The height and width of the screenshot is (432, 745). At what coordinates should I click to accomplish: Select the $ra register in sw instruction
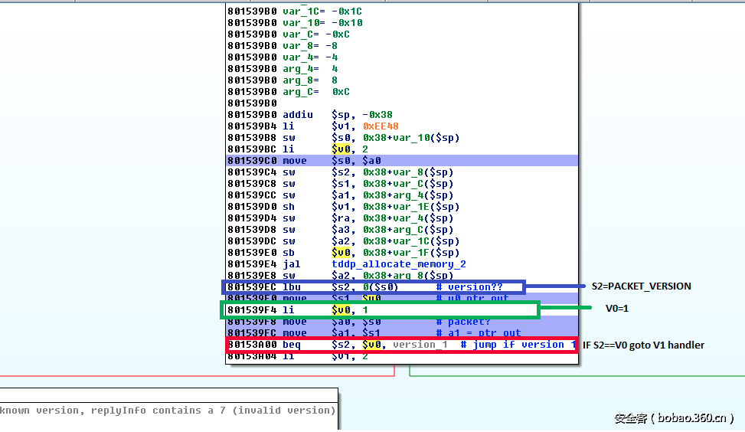(x=340, y=218)
